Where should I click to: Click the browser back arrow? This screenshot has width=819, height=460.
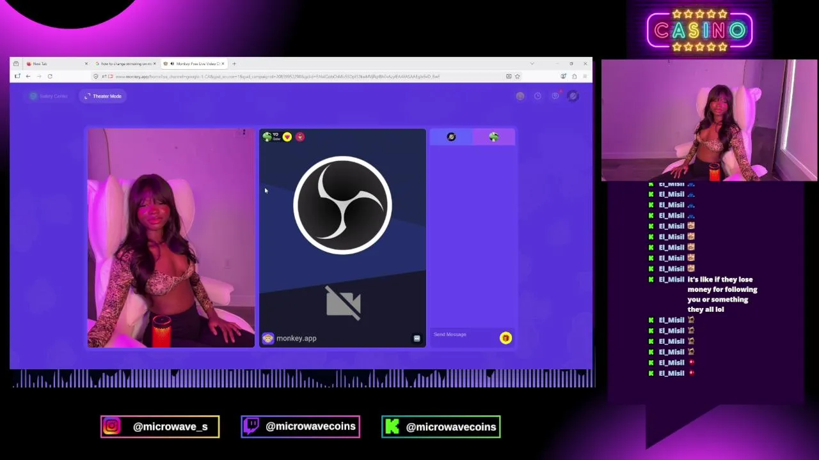click(28, 77)
